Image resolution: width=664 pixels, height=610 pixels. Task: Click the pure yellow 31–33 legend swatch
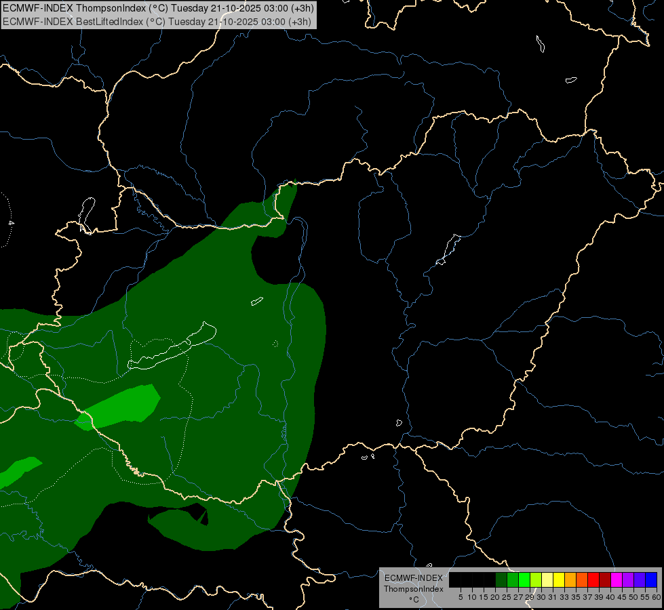tap(559, 579)
